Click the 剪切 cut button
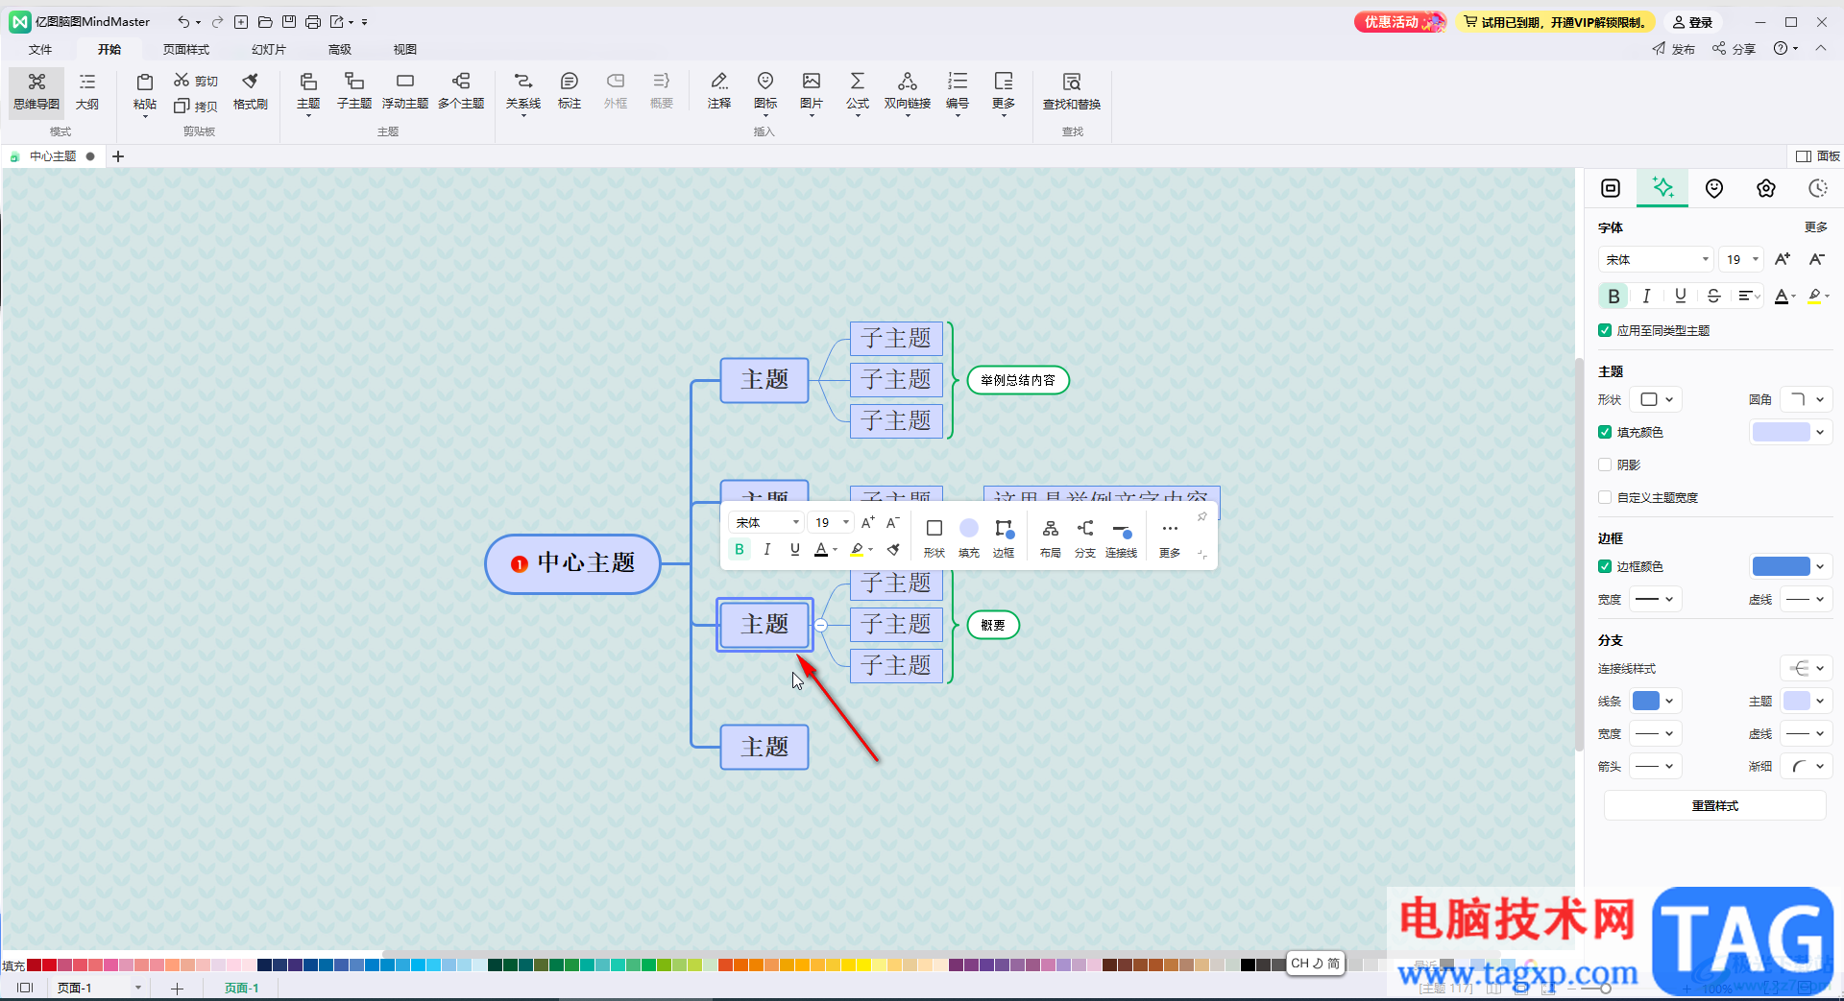This screenshot has width=1844, height=1001. point(196,81)
